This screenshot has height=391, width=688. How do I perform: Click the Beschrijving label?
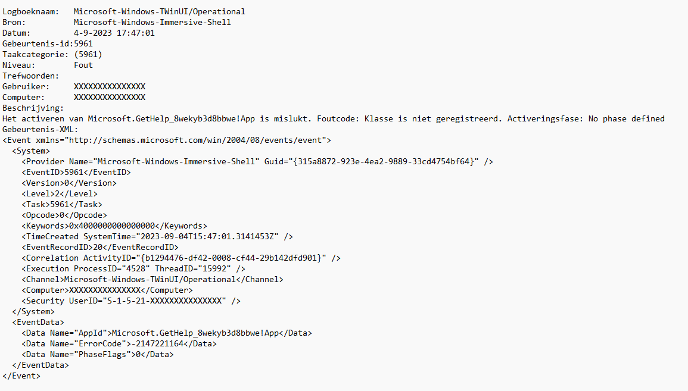[x=33, y=108]
